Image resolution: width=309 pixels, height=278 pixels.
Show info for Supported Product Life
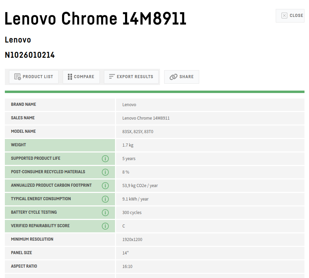click(105, 159)
